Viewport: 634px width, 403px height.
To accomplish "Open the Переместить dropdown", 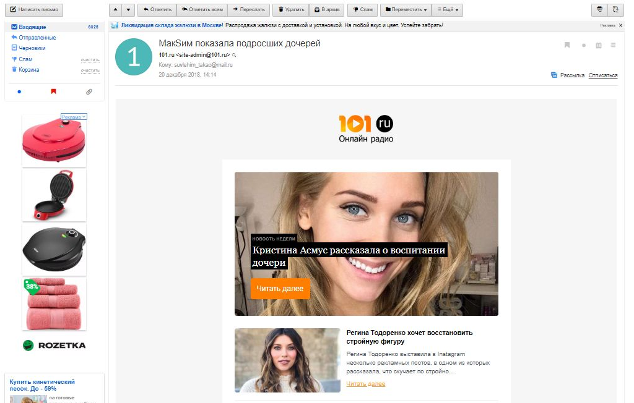I will (407, 9).
